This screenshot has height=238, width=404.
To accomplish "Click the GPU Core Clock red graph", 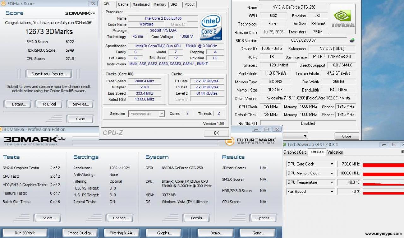I will point(383,164).
